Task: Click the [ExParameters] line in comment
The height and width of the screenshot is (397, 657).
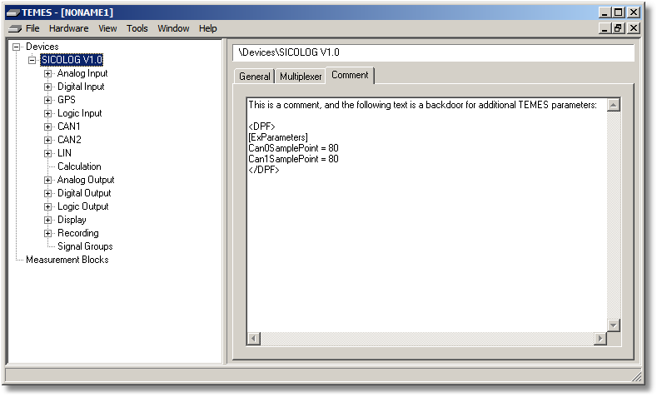Action: [278, 137]
